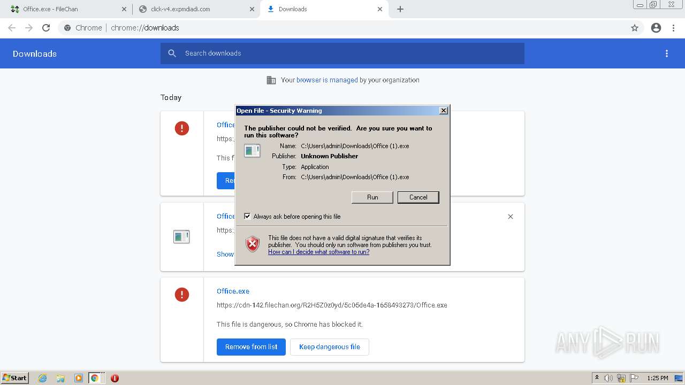Go back with the browser back arrow
Image resolution: width=685 pixels, height=385 pixels.
[x=12, y=28]
